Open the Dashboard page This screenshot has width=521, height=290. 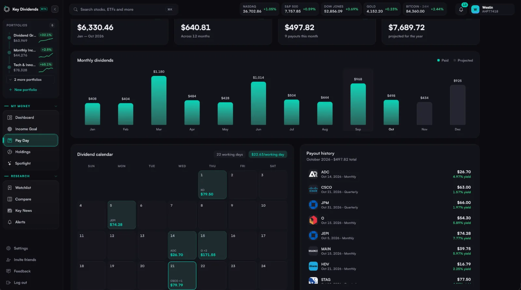pos(31,118)
